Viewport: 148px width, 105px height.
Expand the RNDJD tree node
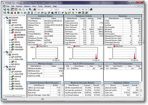point(7,20)
